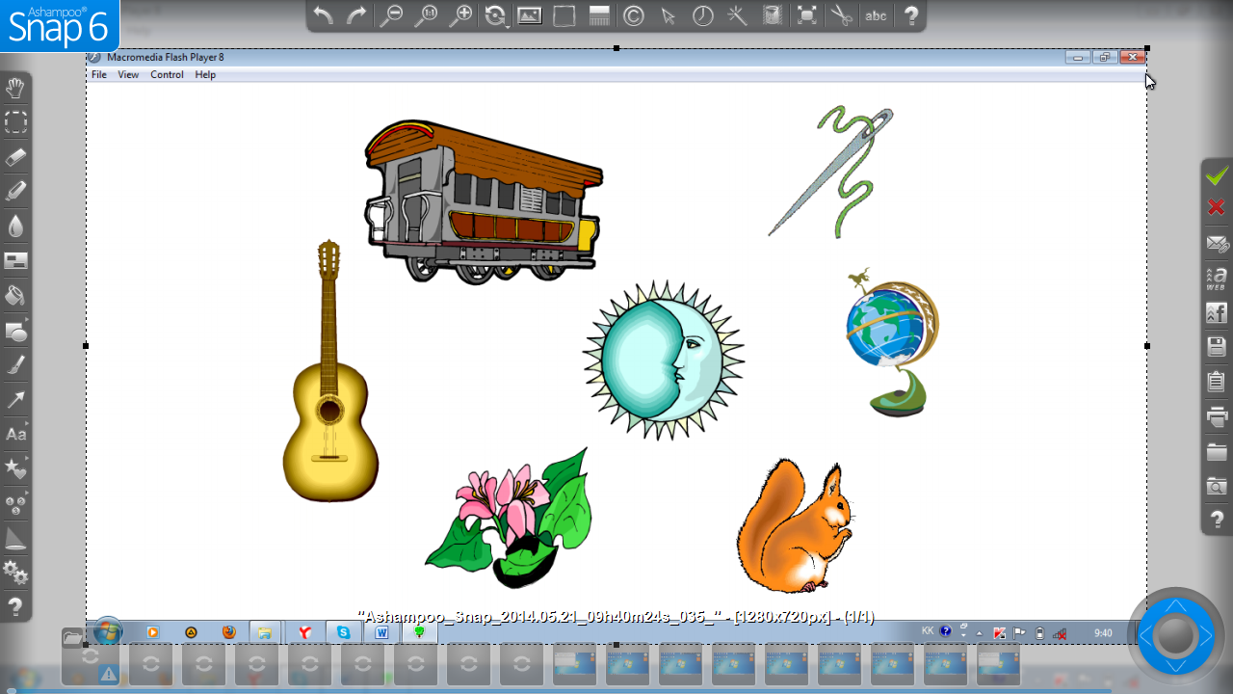Select the Hand pan tool
Screen dimensions: 1233x694
(x=15, y=89)
